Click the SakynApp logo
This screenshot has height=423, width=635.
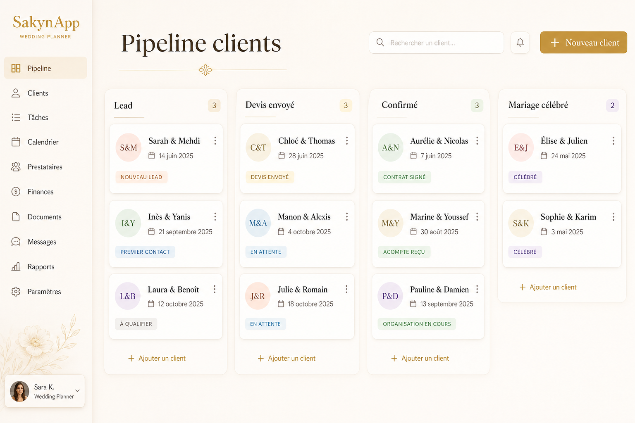46,26
